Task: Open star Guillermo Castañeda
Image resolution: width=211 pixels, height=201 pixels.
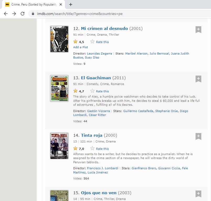Action: 138,111
